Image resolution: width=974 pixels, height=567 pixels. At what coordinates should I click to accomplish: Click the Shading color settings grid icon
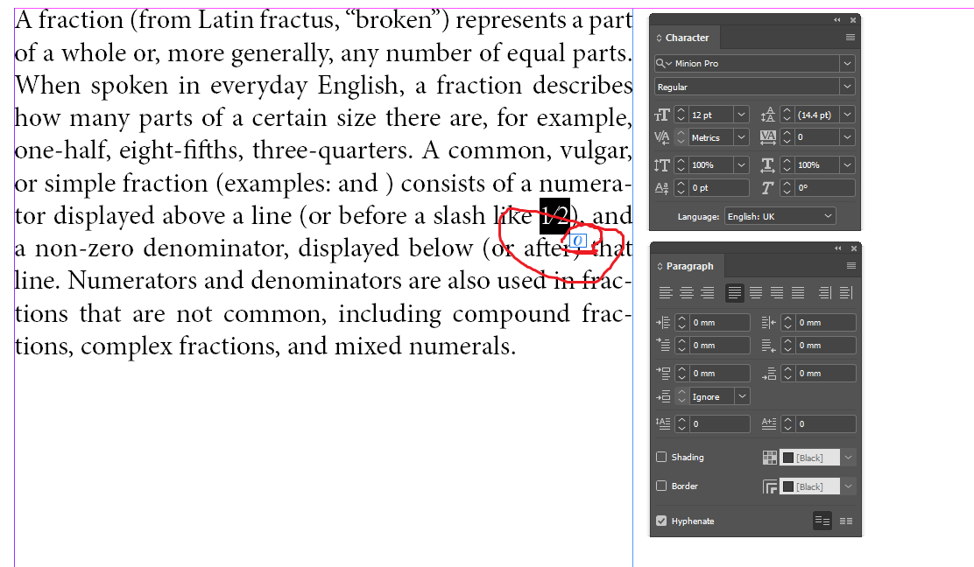click(769, 457)
